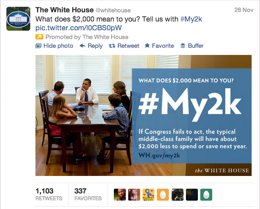Click the #My2k tweet photo

(143, 115)
